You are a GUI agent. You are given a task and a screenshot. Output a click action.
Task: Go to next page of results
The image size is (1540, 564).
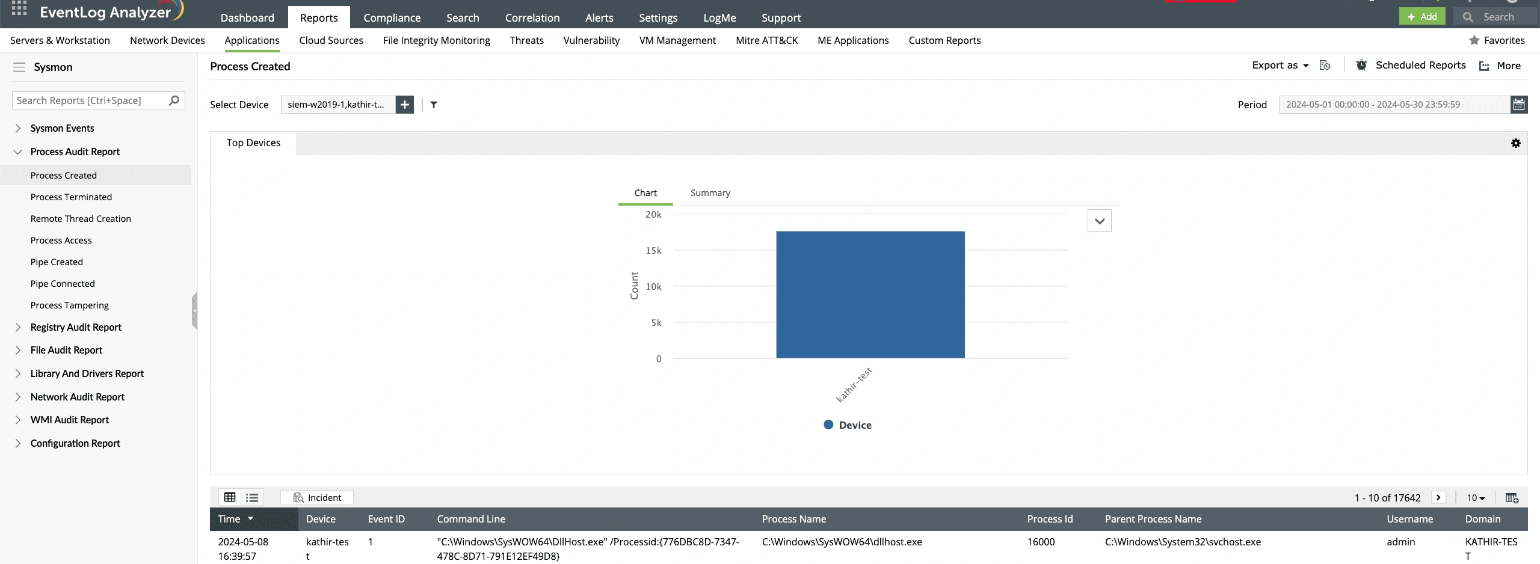1438,497
